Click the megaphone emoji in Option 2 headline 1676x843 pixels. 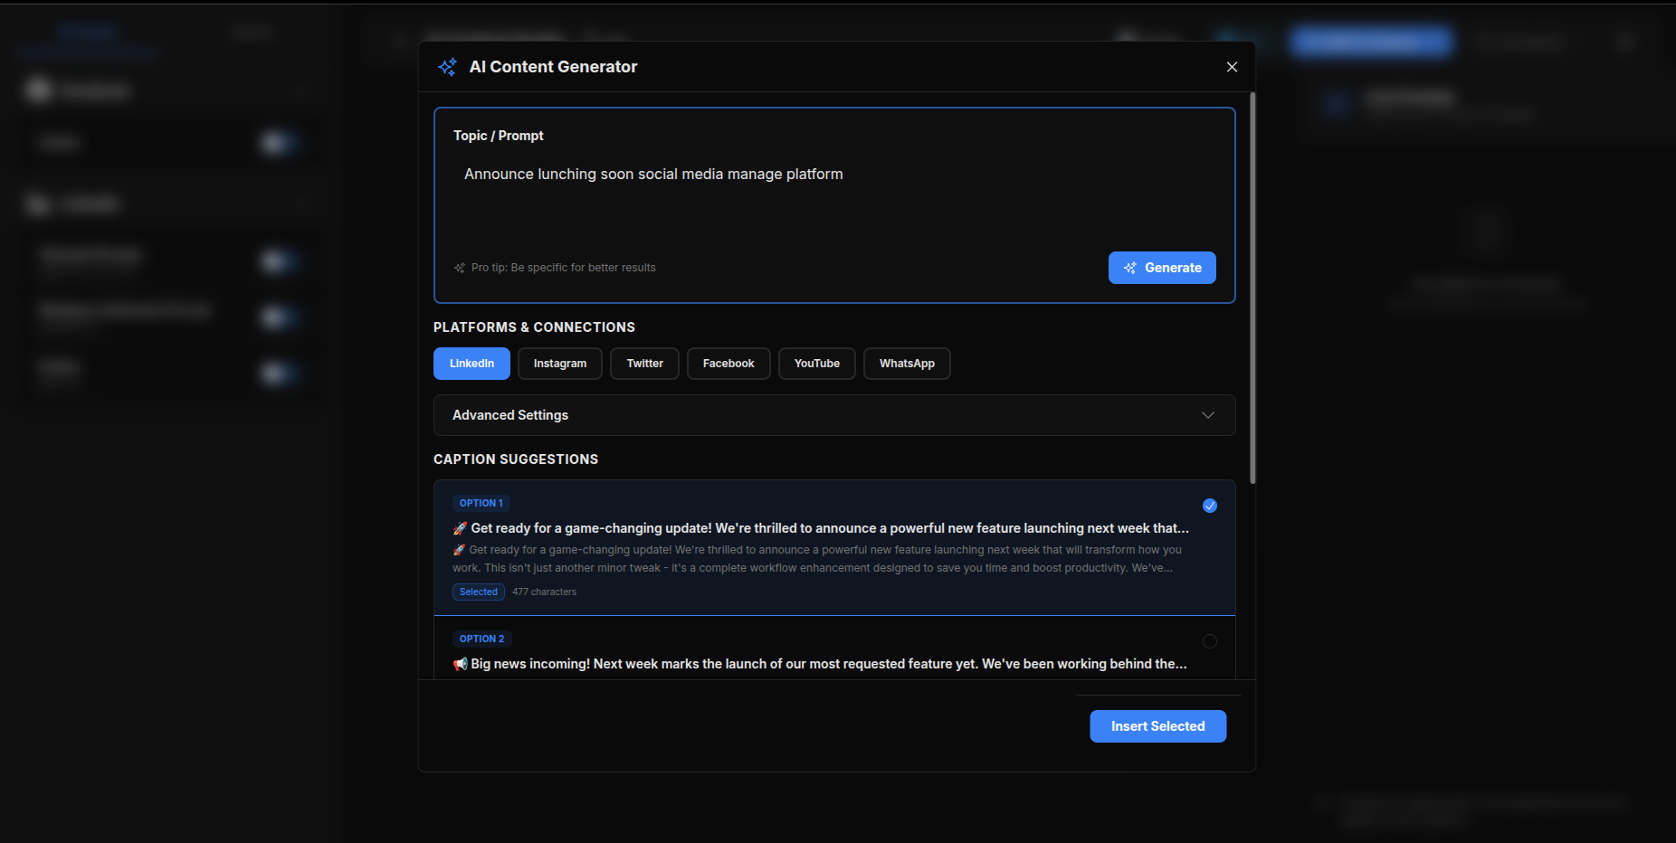pyautogui.click(x=461, y=664)
